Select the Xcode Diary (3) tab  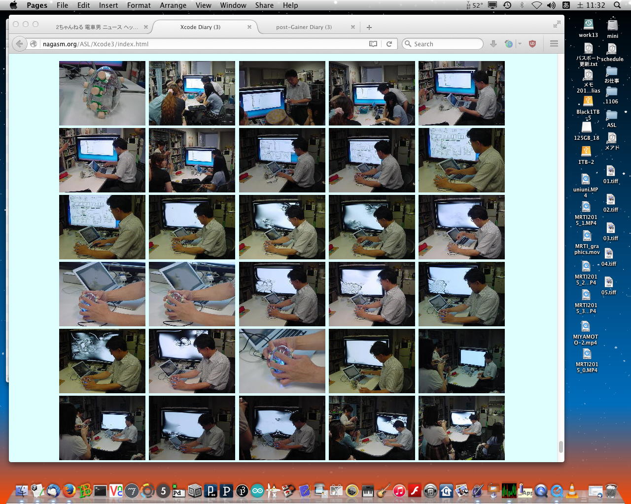tap(200, 27)
